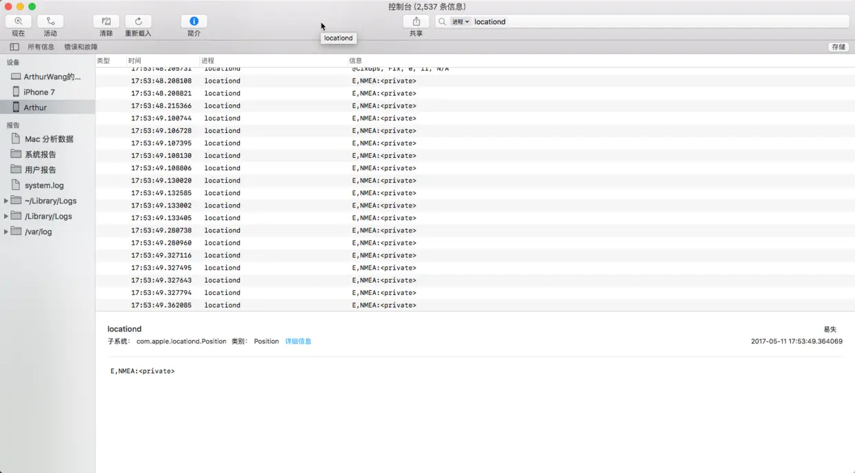Click the E,NMEA:<private> detail message text
The image size is (855, 473).
143,371
